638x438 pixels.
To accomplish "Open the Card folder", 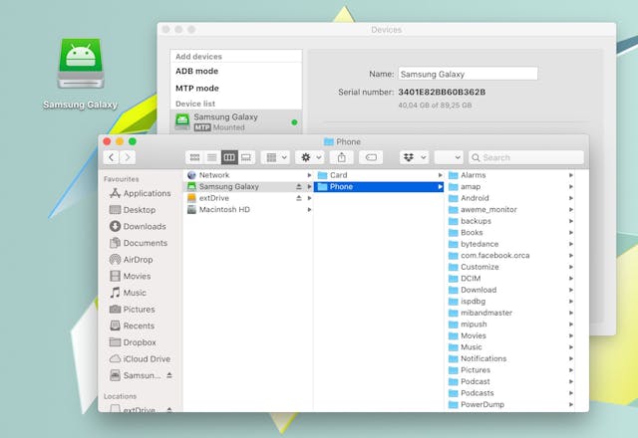I will coord(379,175).
